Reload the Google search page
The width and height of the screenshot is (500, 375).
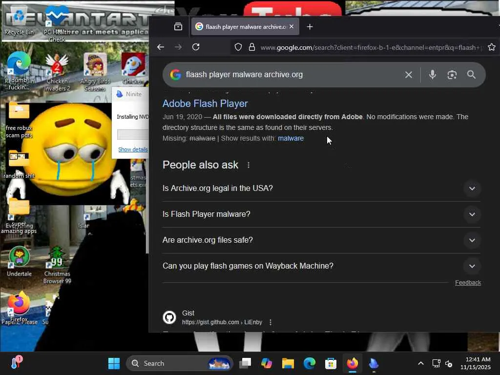pyautogui.click(x=196, y=47)
